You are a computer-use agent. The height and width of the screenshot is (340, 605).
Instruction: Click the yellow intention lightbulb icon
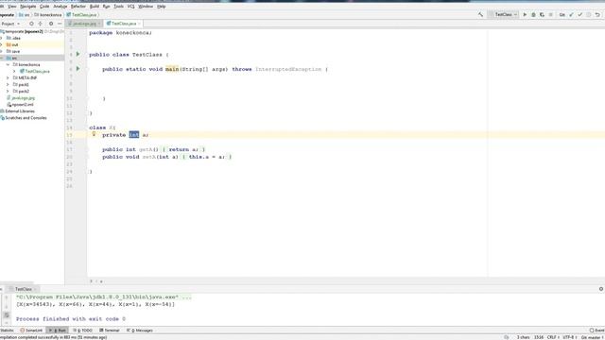[x=94, y=134]
